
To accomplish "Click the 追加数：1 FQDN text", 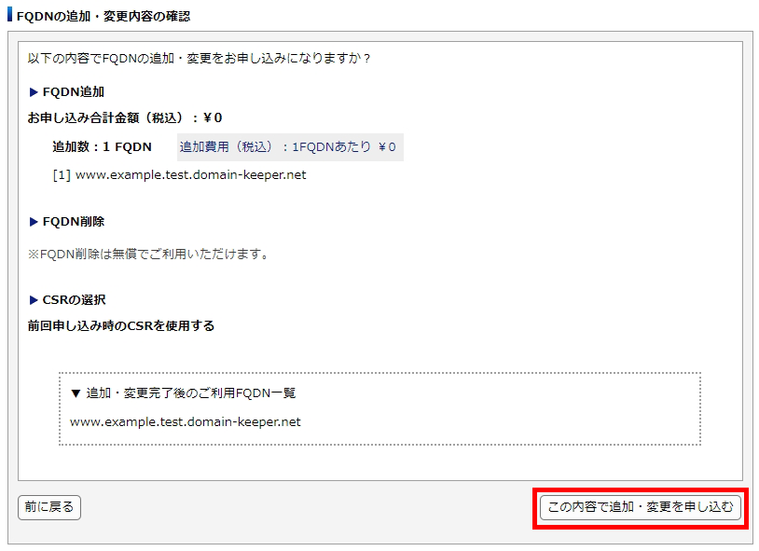I will click(103, 146).
